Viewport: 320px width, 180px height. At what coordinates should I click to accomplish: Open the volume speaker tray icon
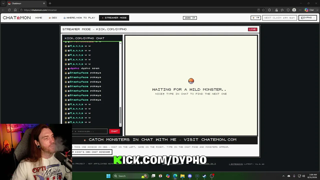tap(303, 176)
